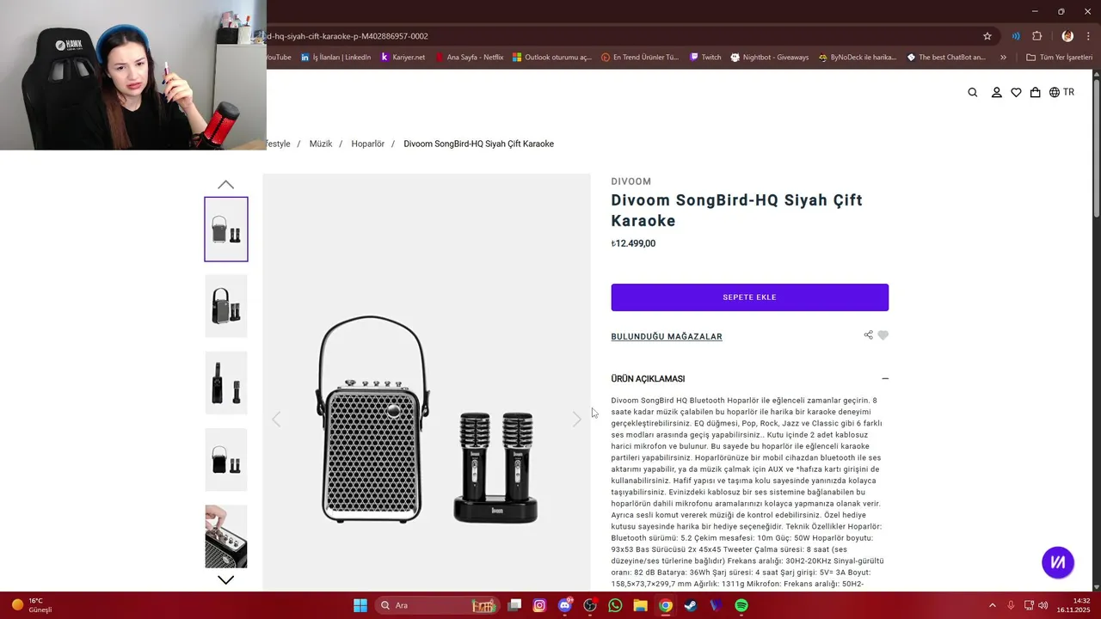Add product to wishlist with heart toggle

tap(883, 335)
